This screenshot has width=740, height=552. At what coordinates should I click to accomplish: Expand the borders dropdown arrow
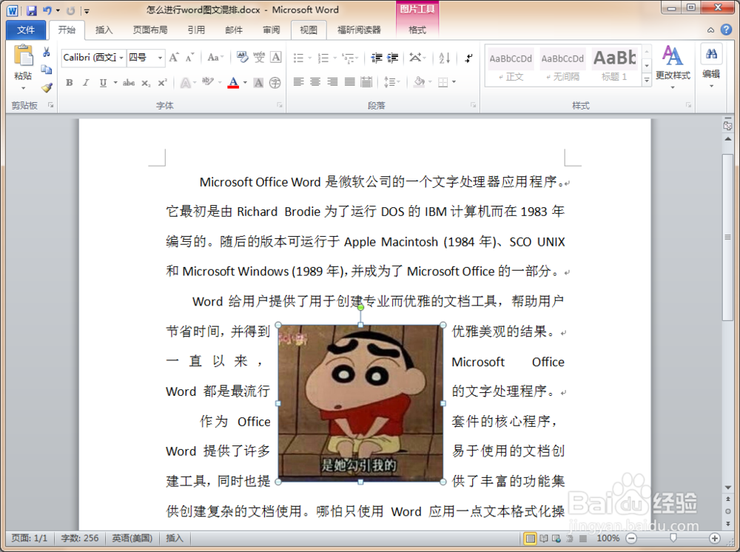point(454,82)
